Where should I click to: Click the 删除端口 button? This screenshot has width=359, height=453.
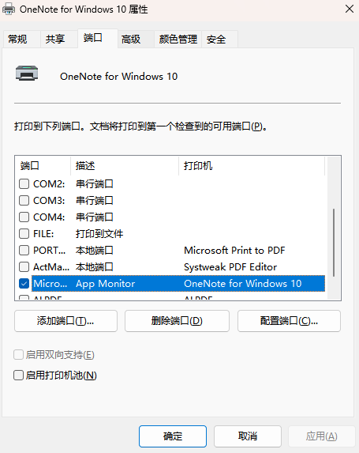(177, 321)
